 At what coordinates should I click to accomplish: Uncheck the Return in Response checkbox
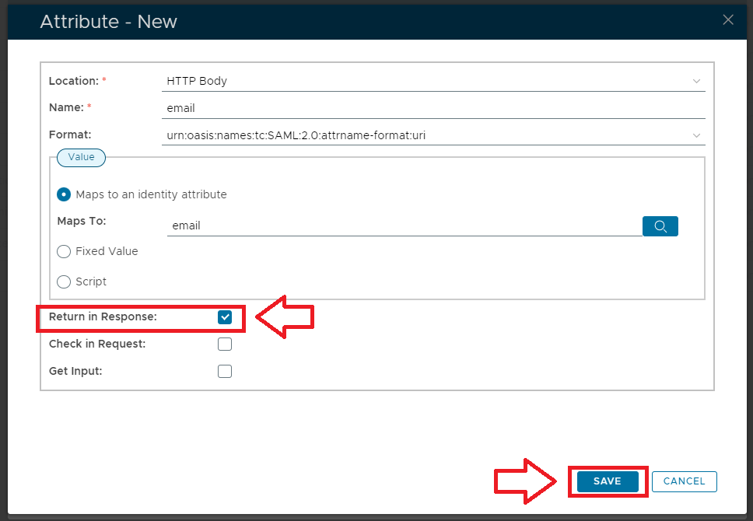225,317
